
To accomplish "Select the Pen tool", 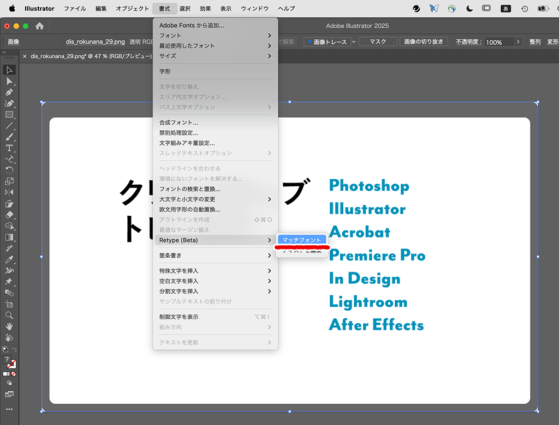I will (9, 92).
